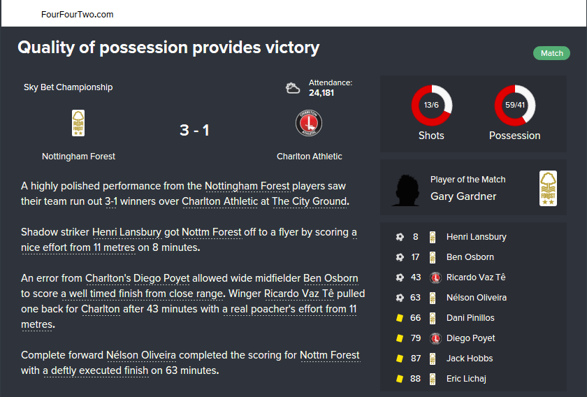Click the Charlton Athletic club badge
This screenshot has height=397, width=587.
pos(308,123)
